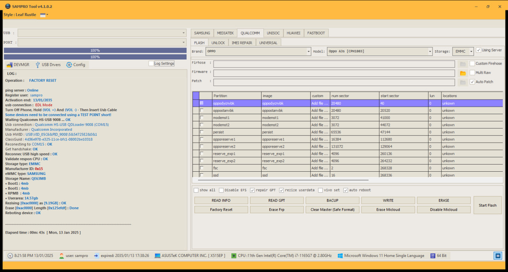
Task: Open the Storage dropdown showing EMMC
Action: point(463,52)
